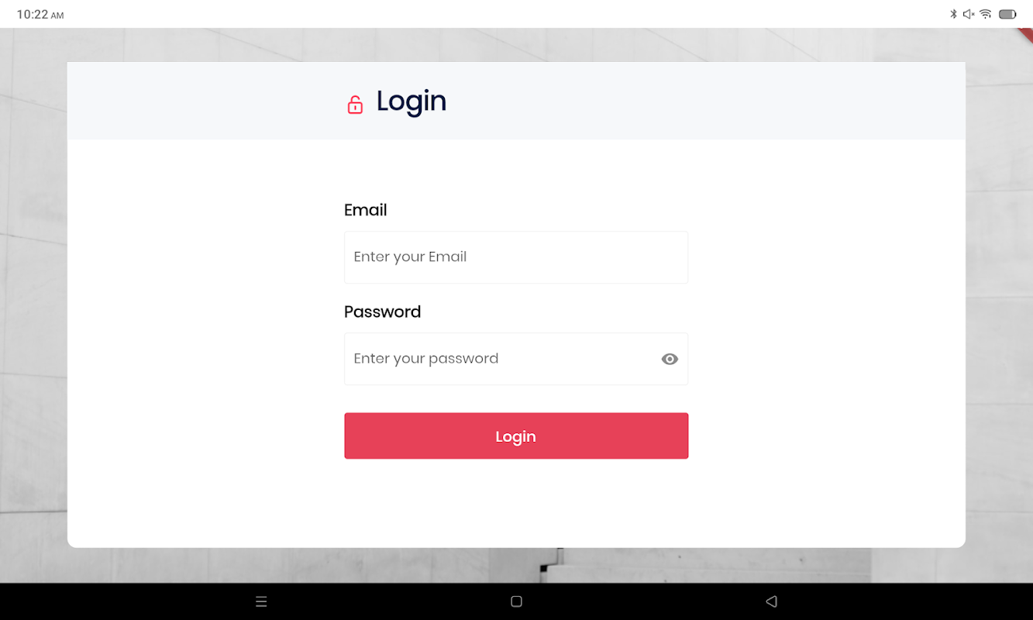Click the battery indicator icon
The image size is (1033, 620).
(x=1007, y=14)
